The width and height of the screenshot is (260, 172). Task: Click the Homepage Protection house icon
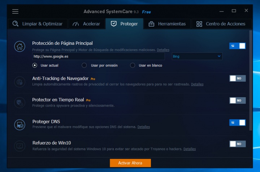point(19,47)
